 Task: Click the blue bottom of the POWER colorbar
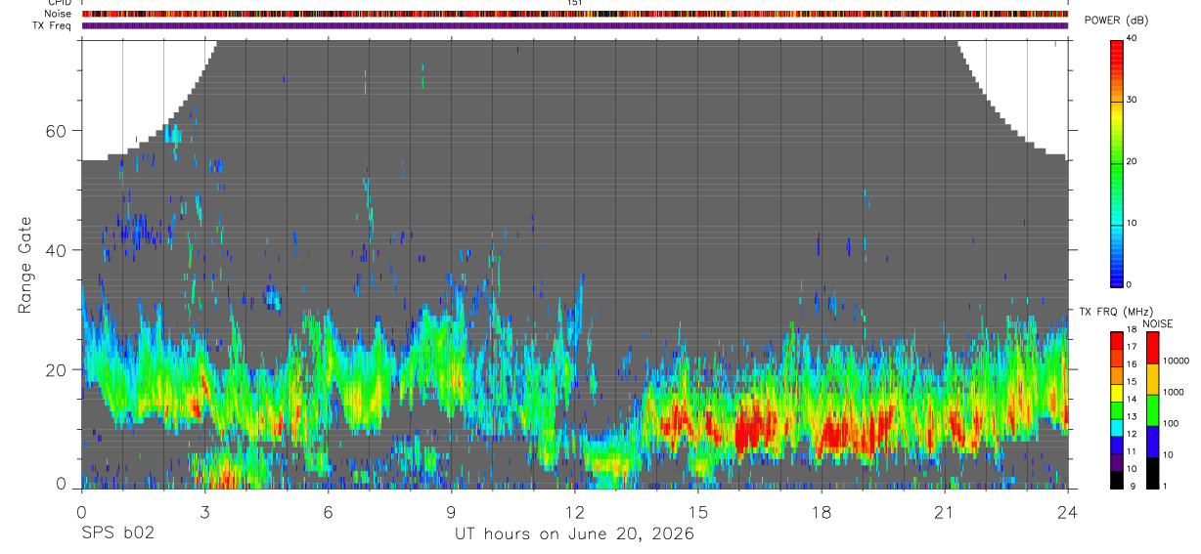[1116, 270]
